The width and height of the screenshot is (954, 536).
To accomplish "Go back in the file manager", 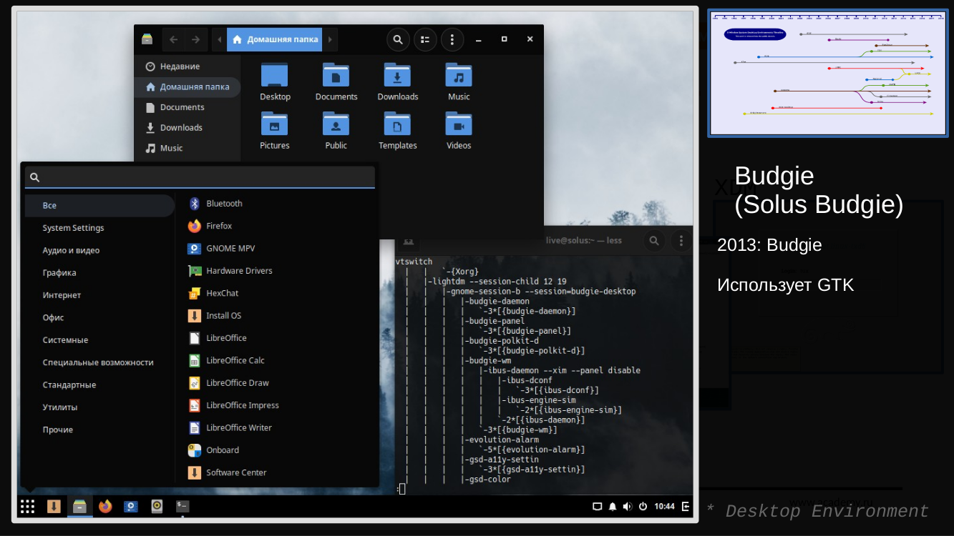I will click(174, 39).
